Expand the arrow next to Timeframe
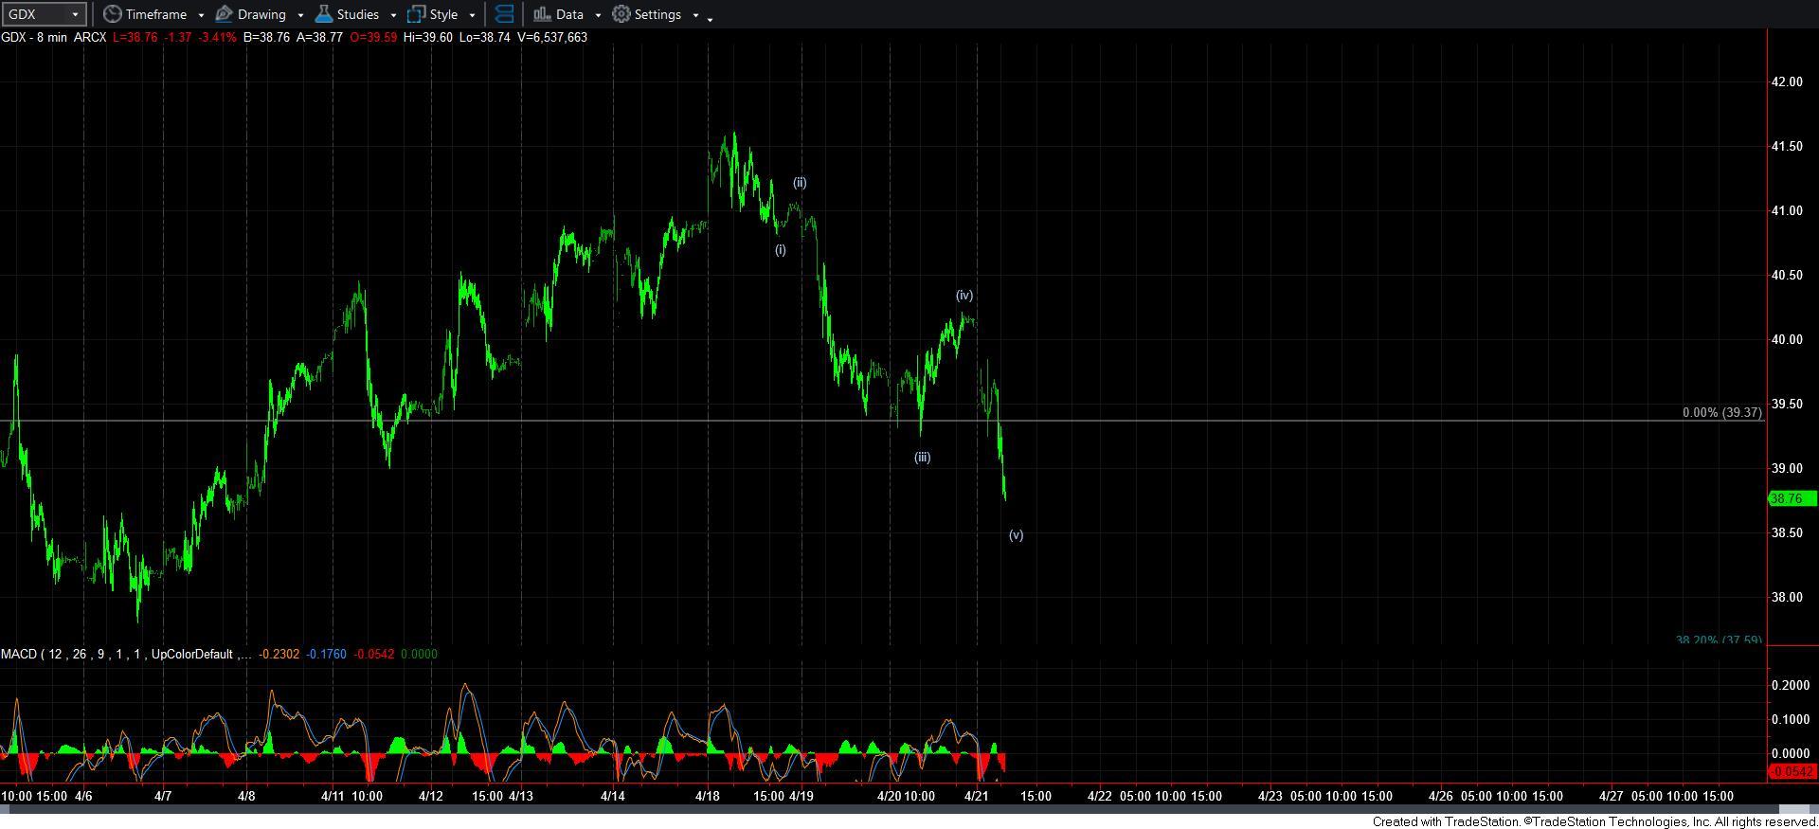This screenshot has height=829, width=1819. click(x=201, y=15)
